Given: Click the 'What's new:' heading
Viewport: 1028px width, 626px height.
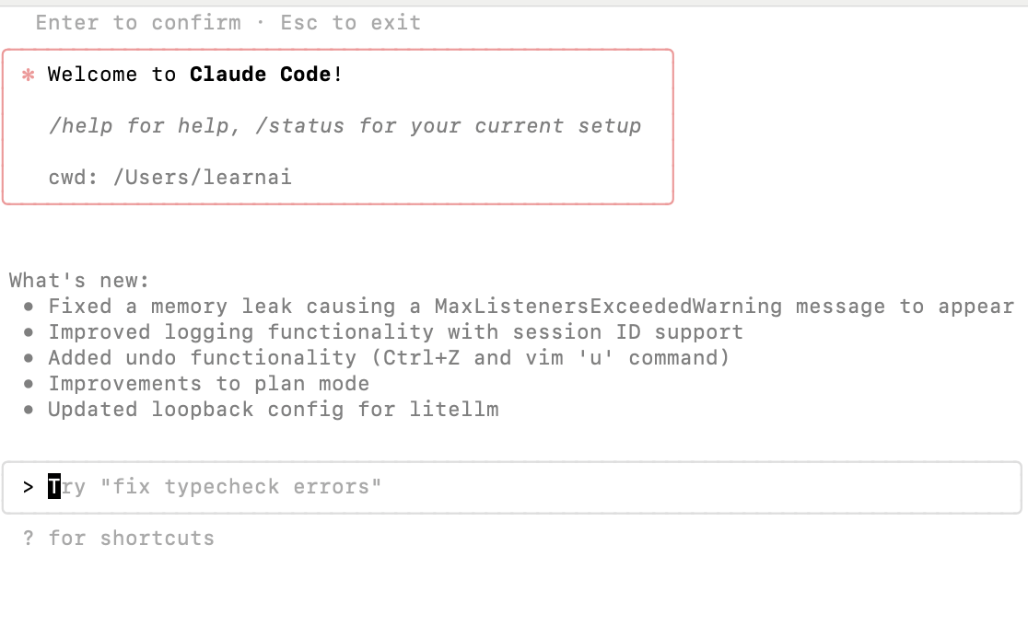Looking at the screenshot, I should pyautogui.click(x=79, y=281).
